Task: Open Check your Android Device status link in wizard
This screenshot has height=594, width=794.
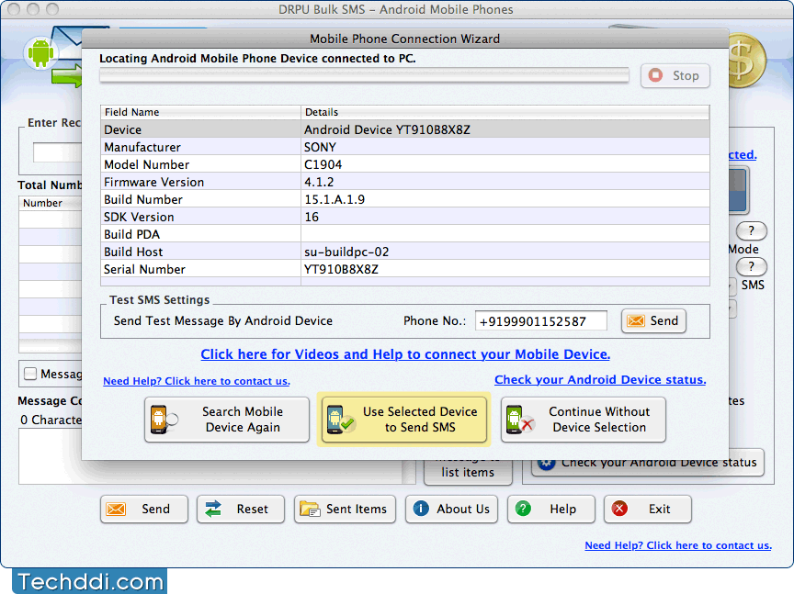Action: [x=600, y=379]
